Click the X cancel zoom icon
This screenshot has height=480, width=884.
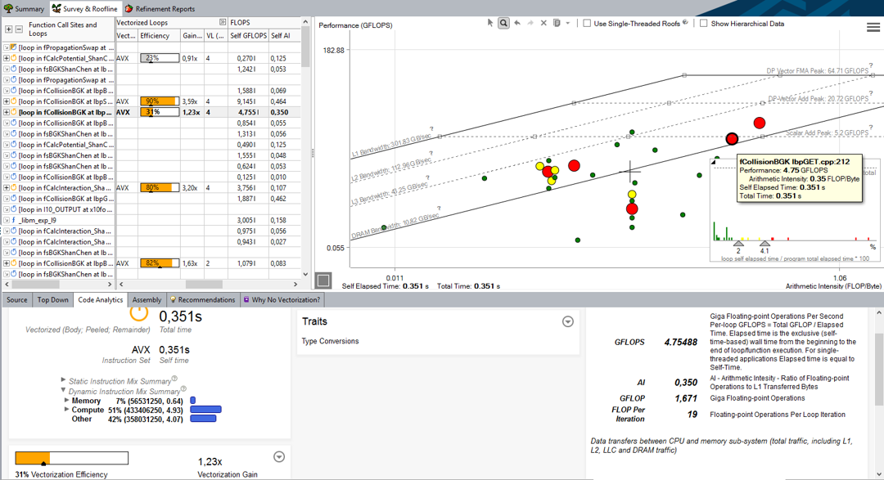(x=543, y=23)
